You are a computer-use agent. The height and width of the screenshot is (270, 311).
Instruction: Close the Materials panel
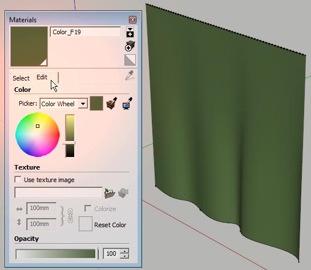[x=132, y=19]
